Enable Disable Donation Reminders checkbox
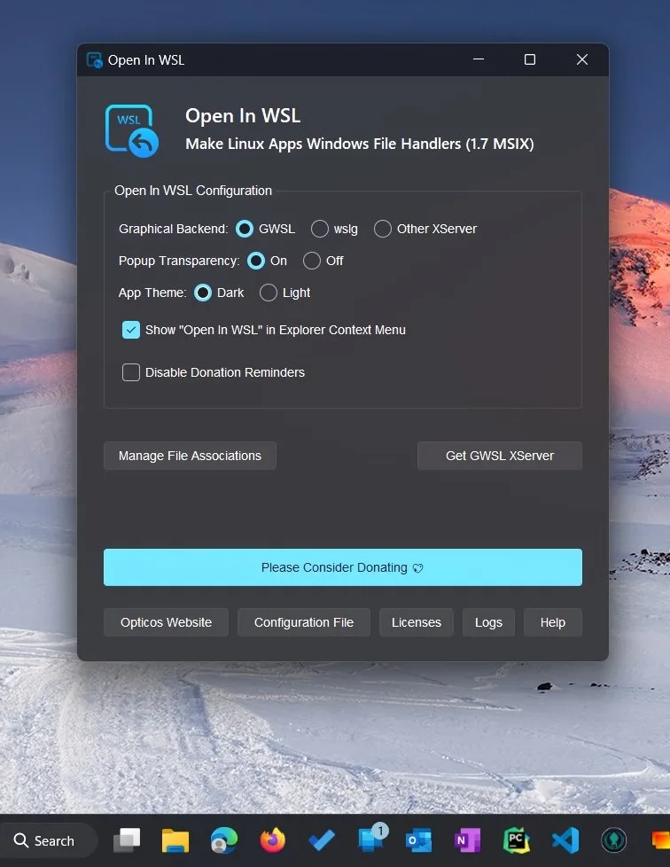Screen dimensions: 670x867 [x=131, y=372]
